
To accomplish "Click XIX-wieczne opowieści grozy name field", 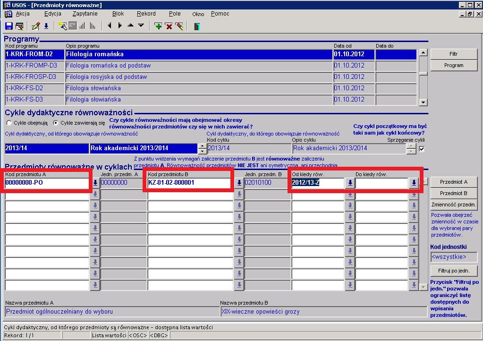I will 324,312.
